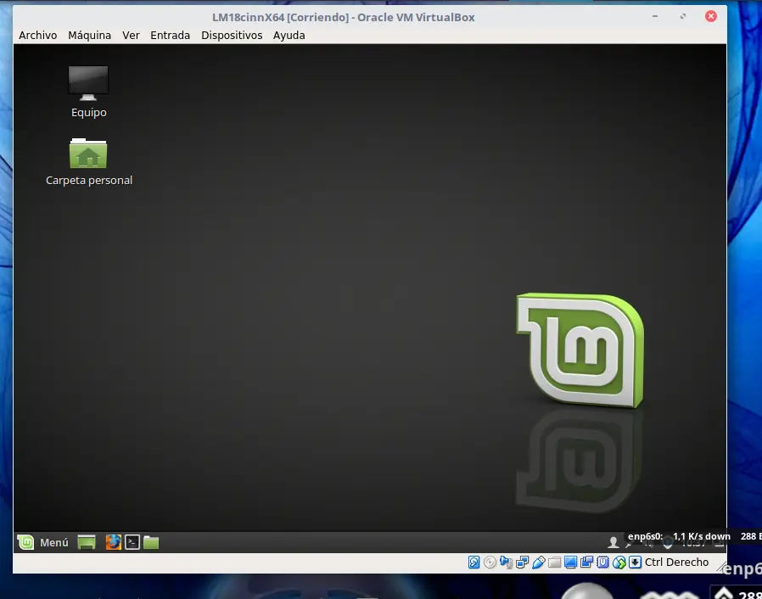Open the Linux Mint Menú button
Image resolution: width=762 pixels, height=599 pixels.
(42, 542)
